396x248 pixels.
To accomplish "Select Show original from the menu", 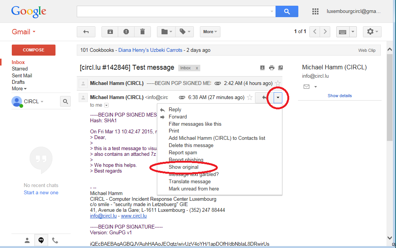I will [x=184, y=167].
